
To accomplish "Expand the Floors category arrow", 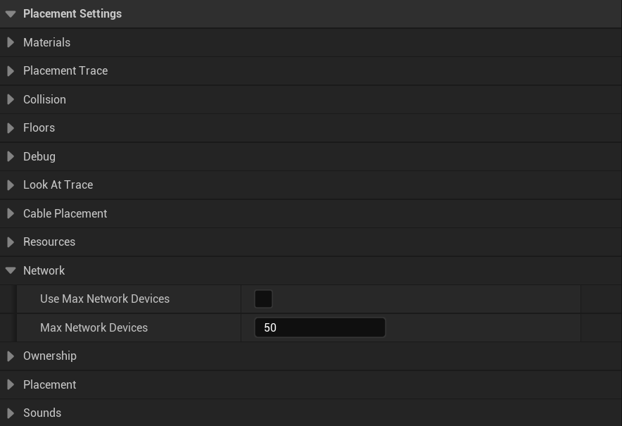I will click(11, 128).
